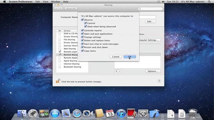Screen dimensions: 214x120
Task: Launch Xcode hammer icon in Dock
Action: tap(154, 113)
